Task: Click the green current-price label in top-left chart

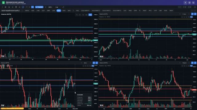Action: coord(96,40)
